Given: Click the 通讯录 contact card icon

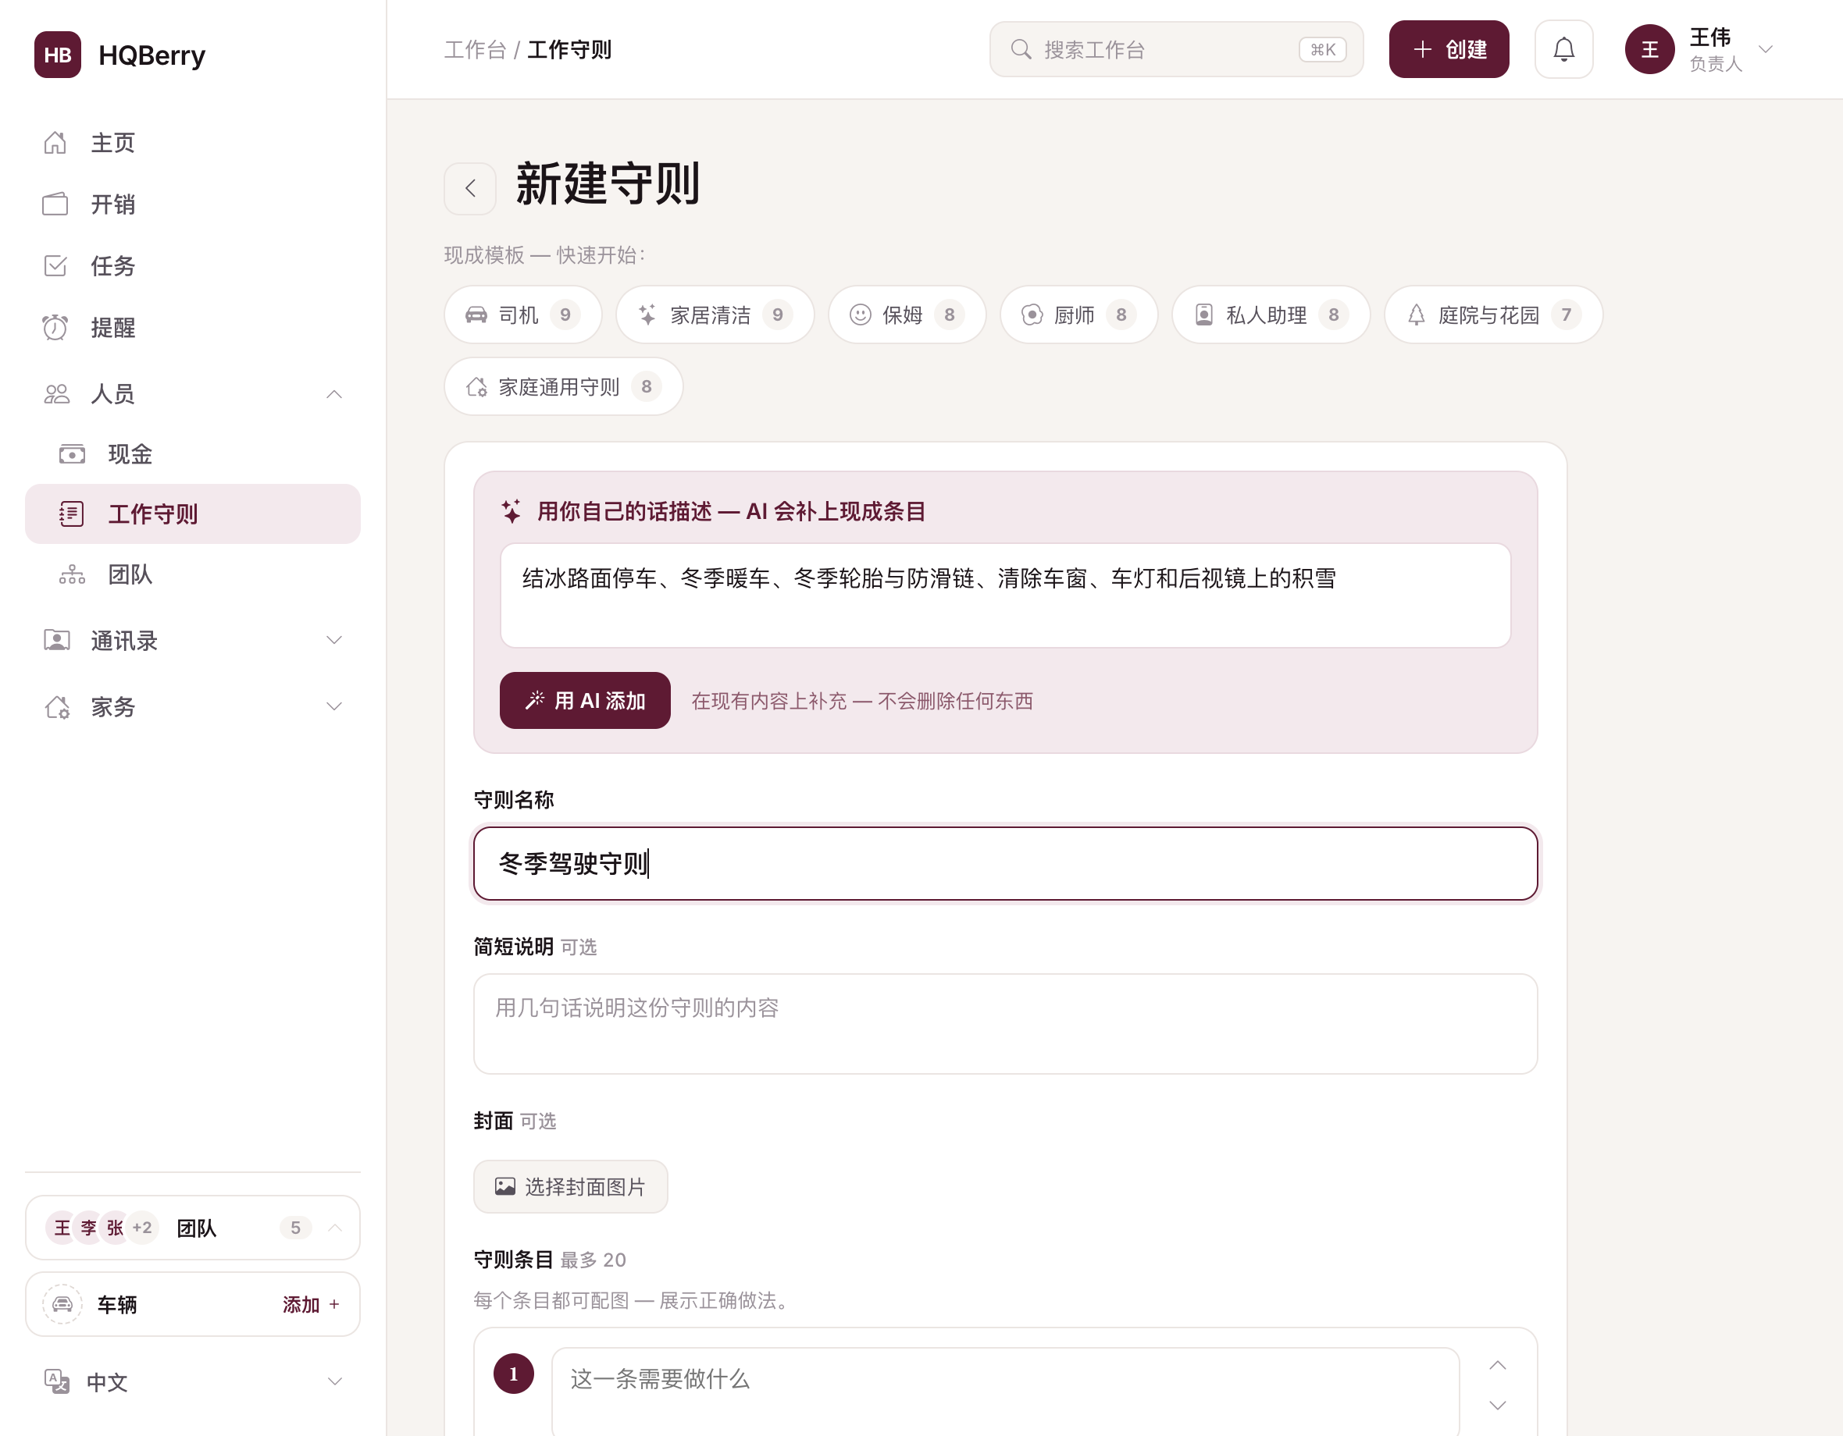Looking at the screenshot, I should tap(56, 640).
